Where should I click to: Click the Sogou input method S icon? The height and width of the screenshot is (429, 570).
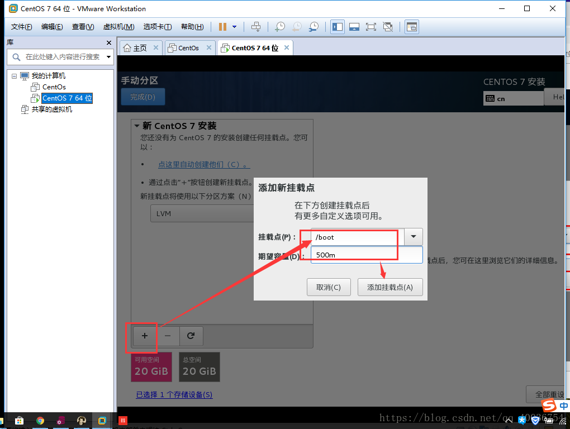coord(549,406)
